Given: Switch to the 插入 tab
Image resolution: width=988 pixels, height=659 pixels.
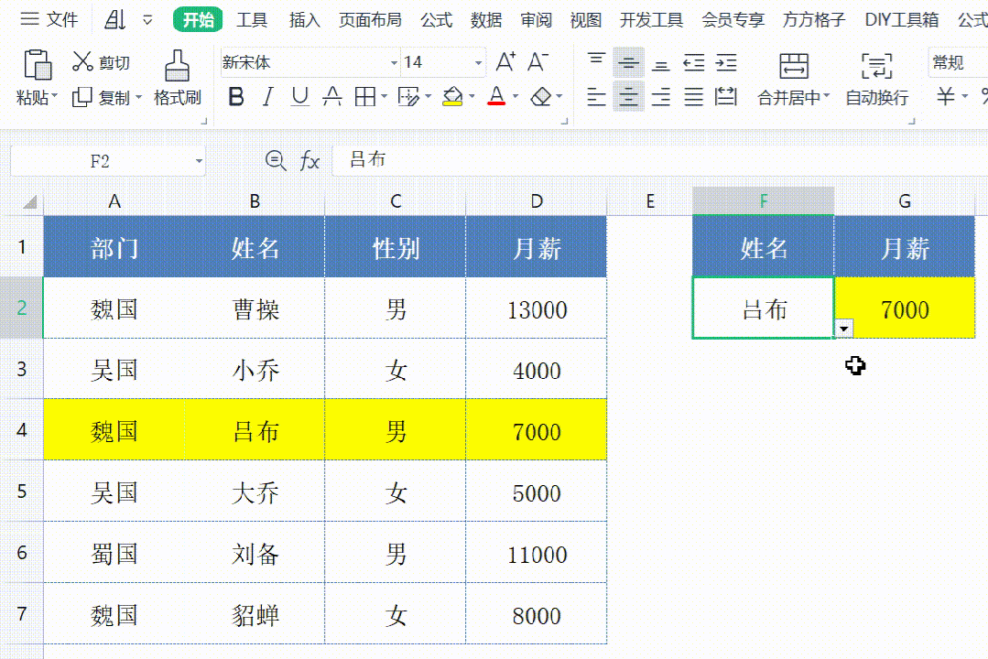Looking at the screenshot, I should [304, 20].
